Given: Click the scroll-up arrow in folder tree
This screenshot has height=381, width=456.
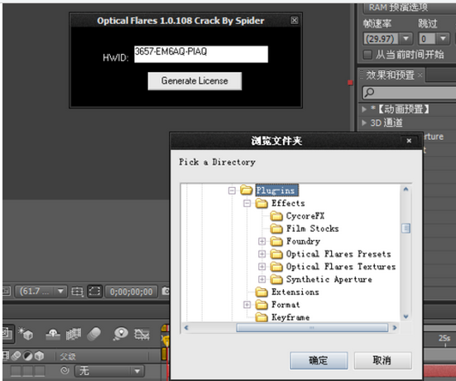Looking at the screenshot, I should click(x=406, y=189).
